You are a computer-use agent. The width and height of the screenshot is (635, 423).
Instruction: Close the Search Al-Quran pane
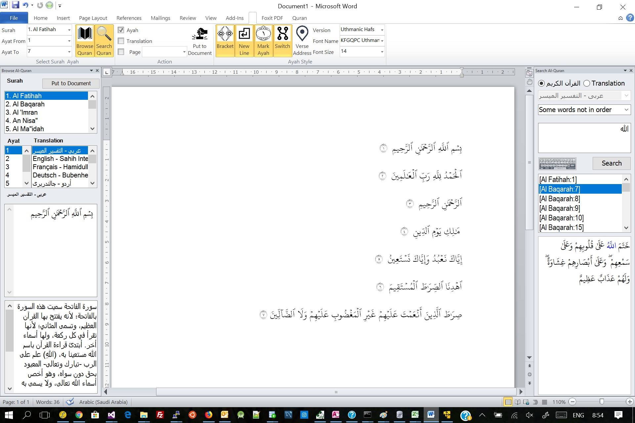(x=631, y=70)
